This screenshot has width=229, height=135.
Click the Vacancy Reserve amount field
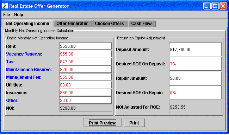tap(86, 54)
